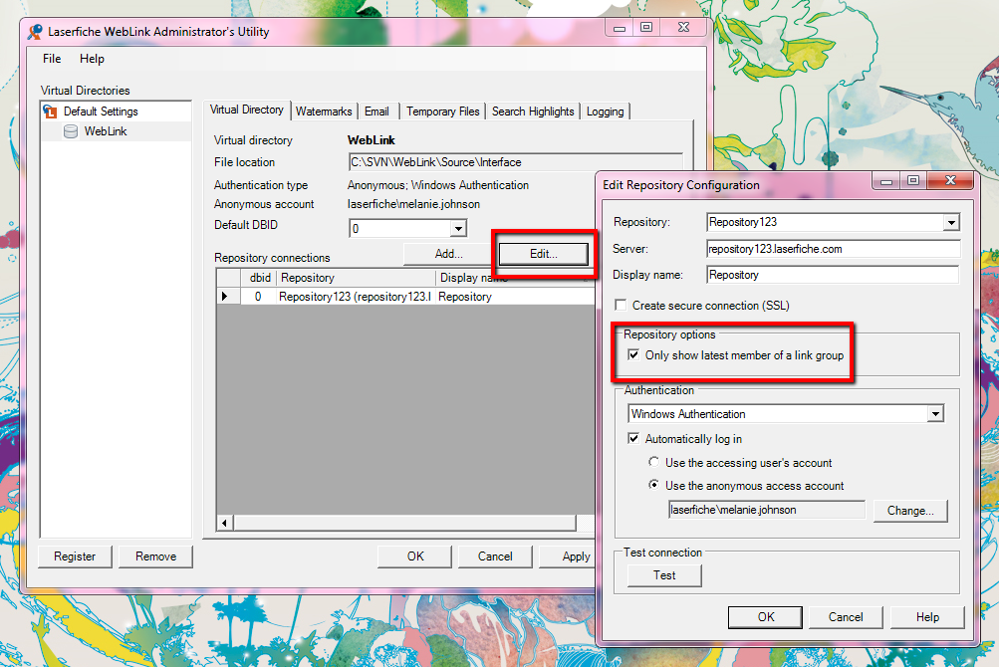Click OK in the WebLink Administrator's Utility window
The width and height of the screenshot is (999, 667).
(414, 556)
